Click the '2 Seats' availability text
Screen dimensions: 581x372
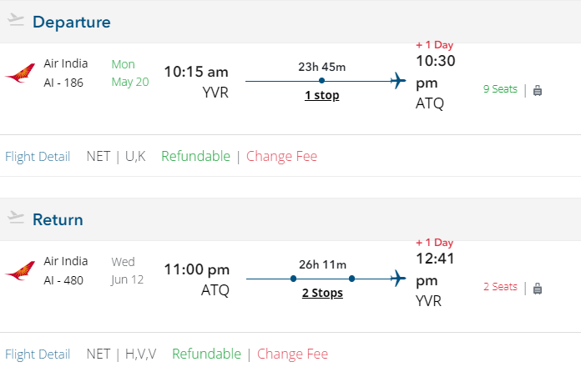[x=500, y=287]
